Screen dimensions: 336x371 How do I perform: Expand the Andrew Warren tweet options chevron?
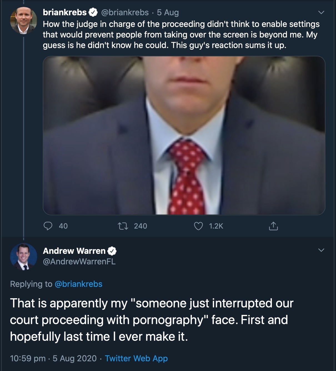[321, 250]
